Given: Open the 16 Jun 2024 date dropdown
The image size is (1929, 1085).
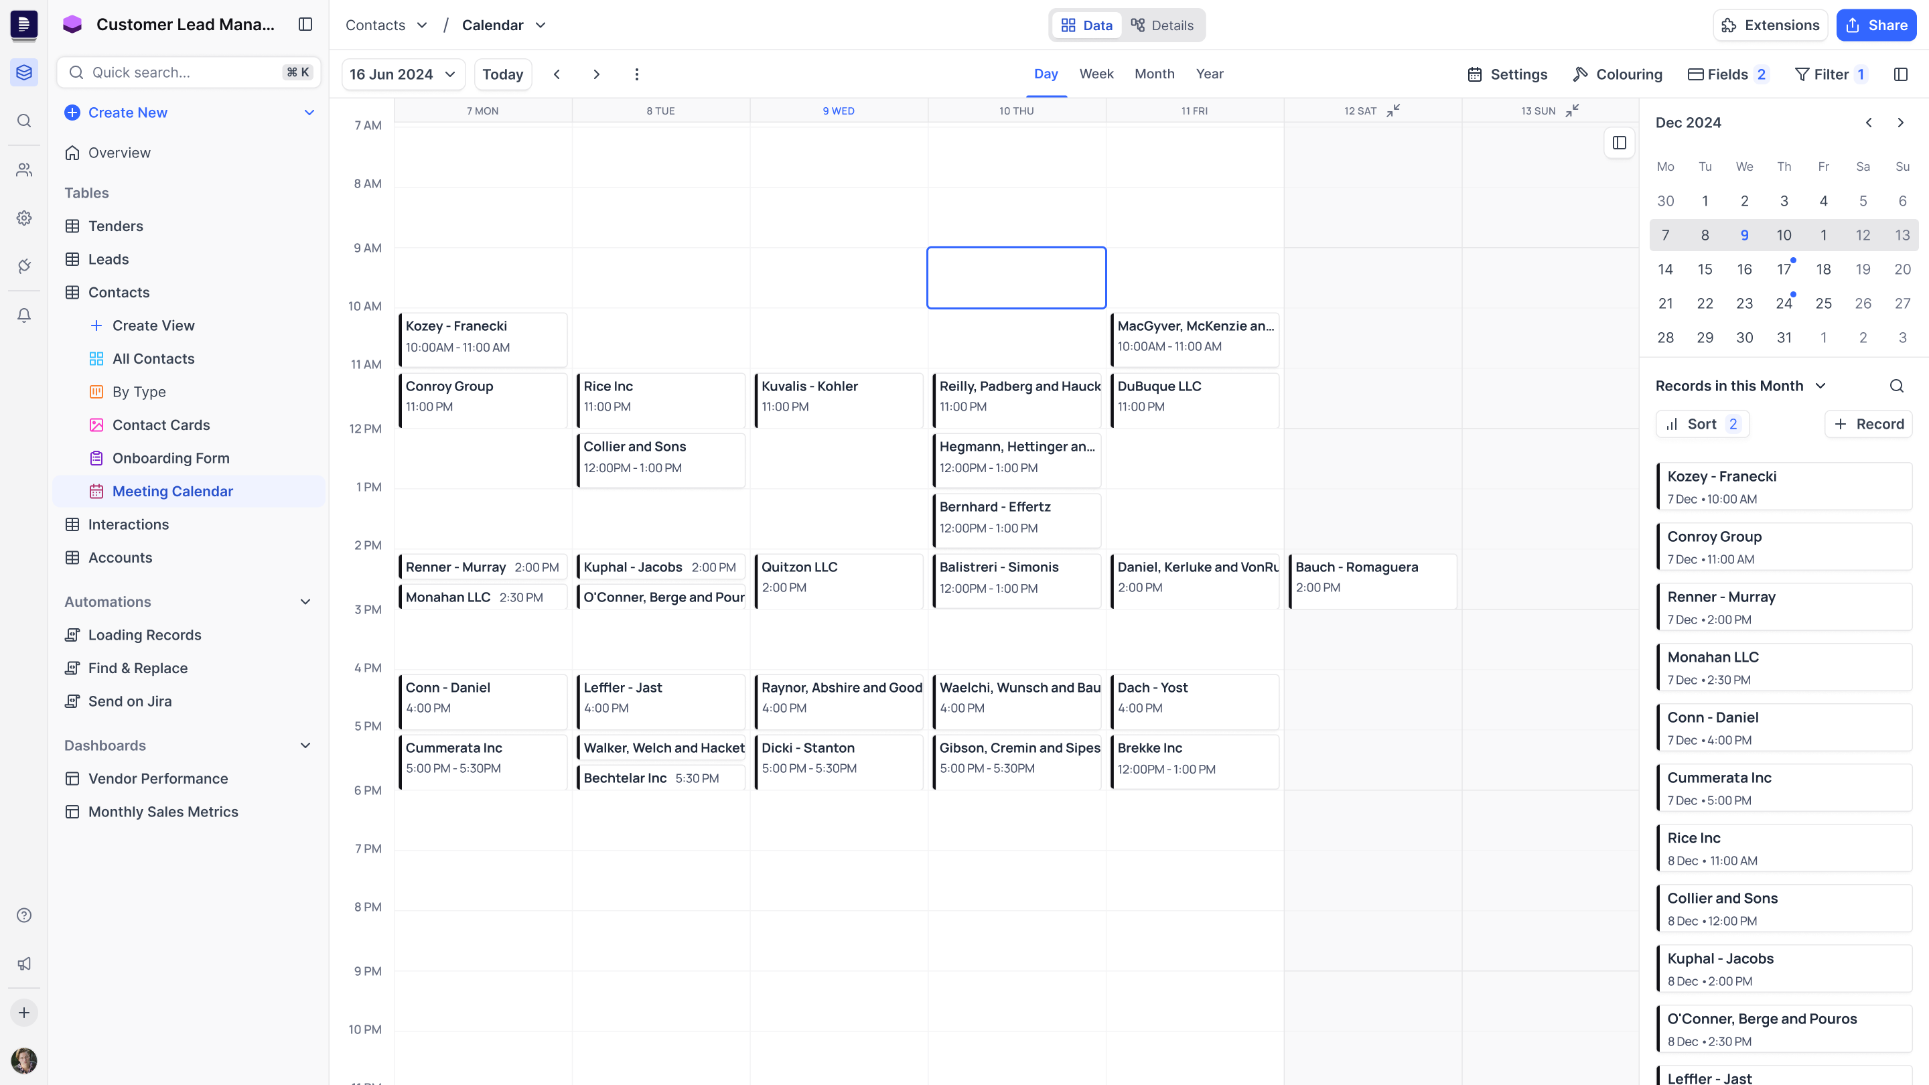Looking at the screenshot, I should tap(403, 74).
